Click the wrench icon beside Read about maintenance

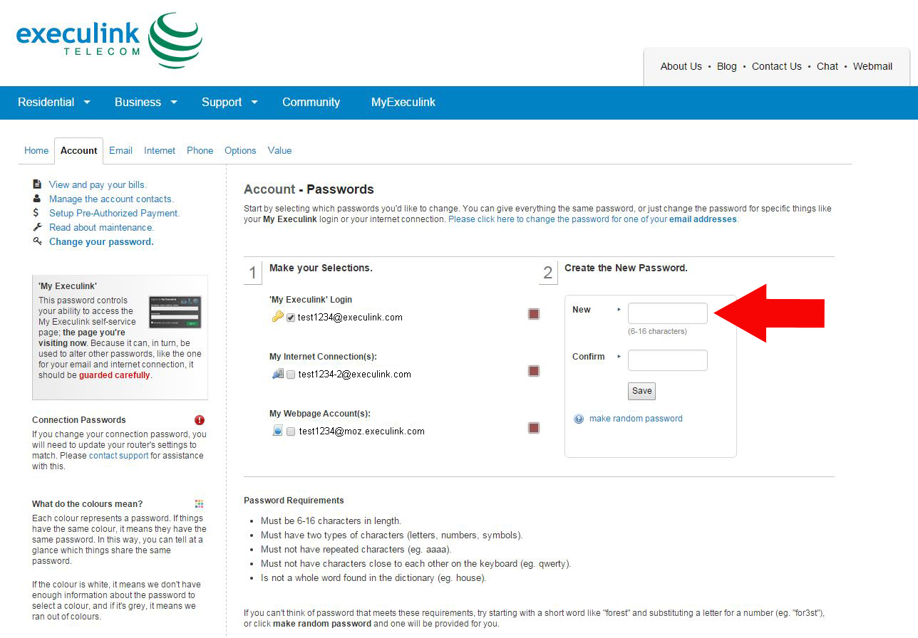click(x=37, y=227)
